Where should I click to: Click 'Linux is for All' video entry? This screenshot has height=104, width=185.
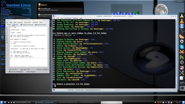75,23
